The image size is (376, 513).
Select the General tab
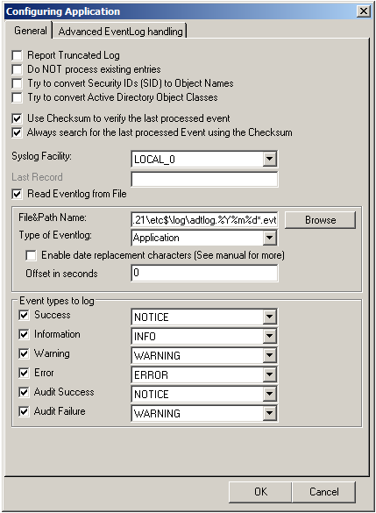[x=30, y=31]
